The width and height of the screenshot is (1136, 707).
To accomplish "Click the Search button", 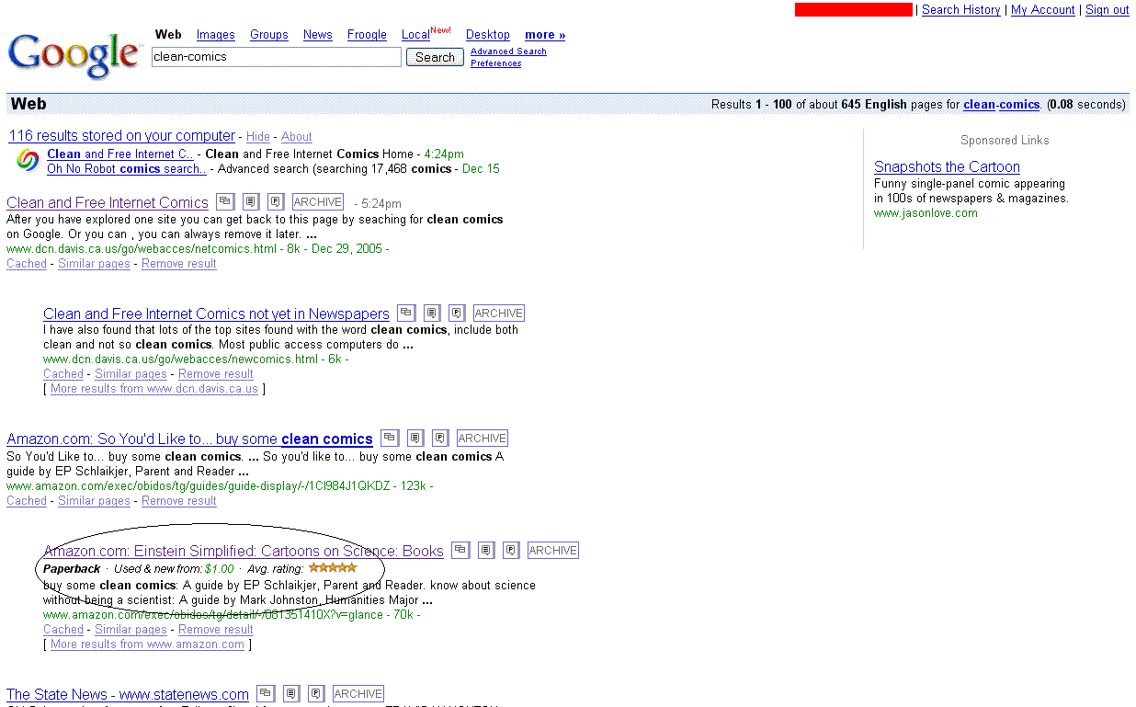I will coord(435,57).
